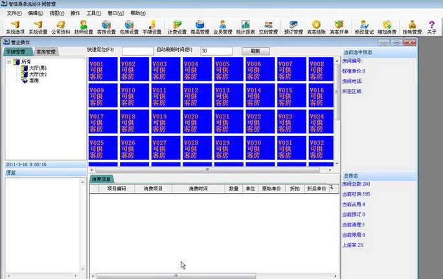Launch 会员管理 from the toolbar
Screen dimensions: 443x279
[x=223, y=27]
